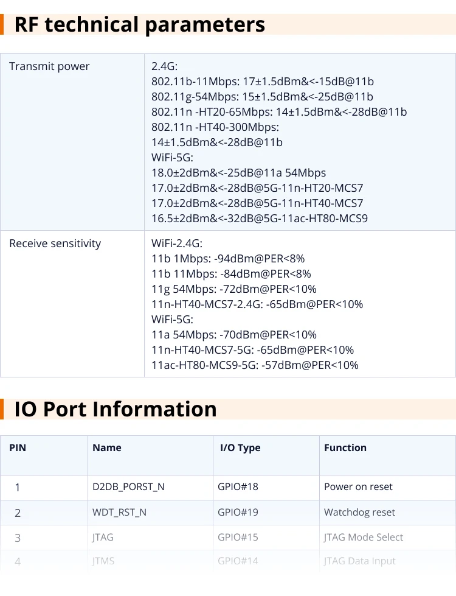The image size is (456, 596).
Task: Click the Name column header
Action: tap(107, 447)
